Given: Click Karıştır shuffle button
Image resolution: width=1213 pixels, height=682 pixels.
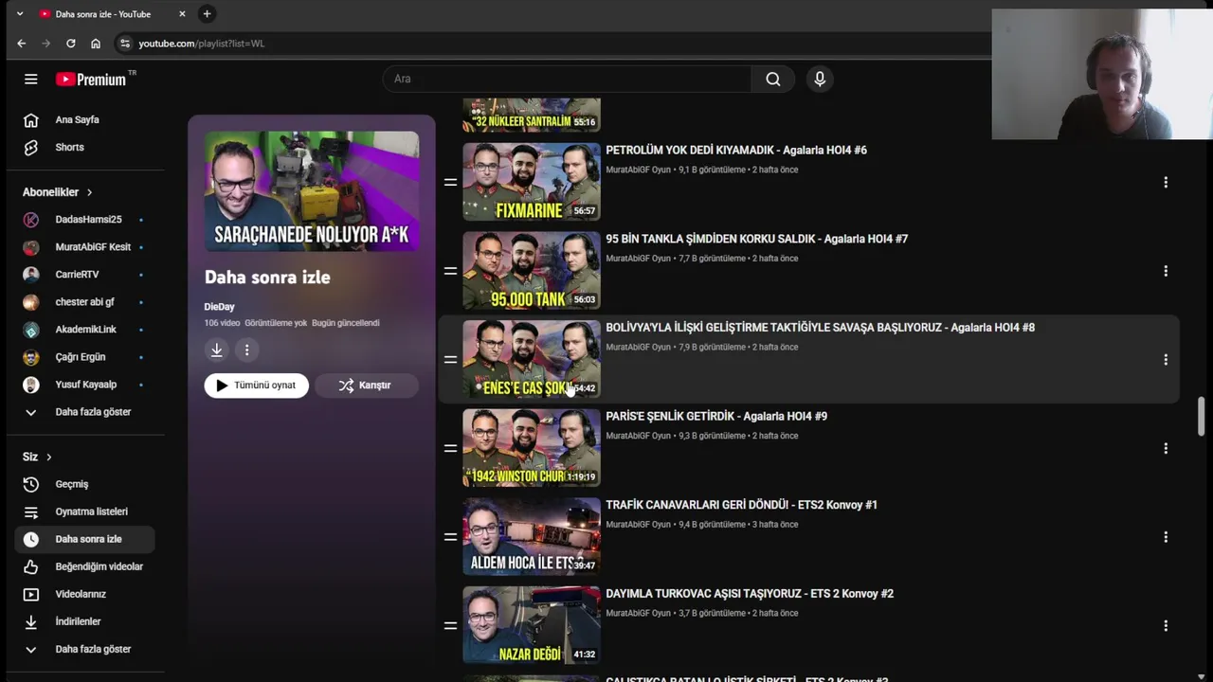Looking at the screenshot, I should point(366,386).
